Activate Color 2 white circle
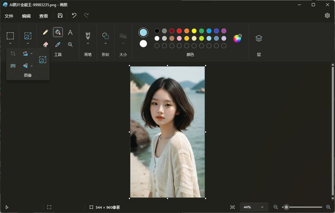The height and width of the screenshot is (213, 335). coord(143,44)
